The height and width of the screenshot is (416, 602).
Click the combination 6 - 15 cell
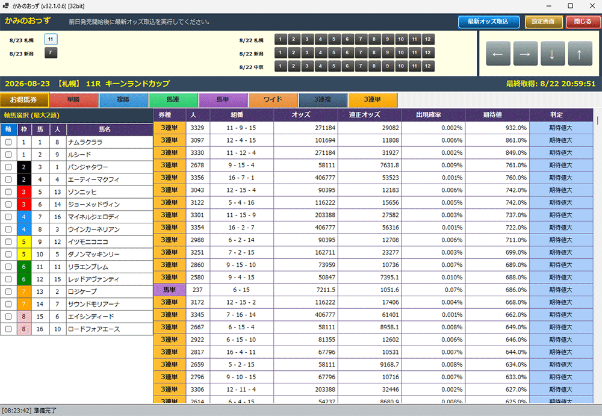pyautogui.click(x=241, y=290)
